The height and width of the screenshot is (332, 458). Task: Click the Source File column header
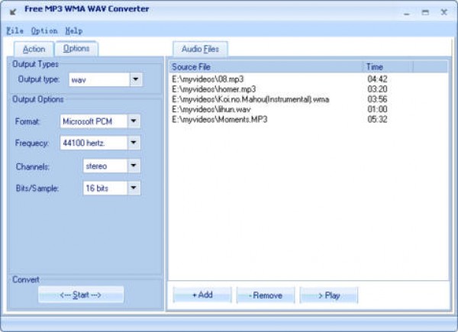(265, 67)
